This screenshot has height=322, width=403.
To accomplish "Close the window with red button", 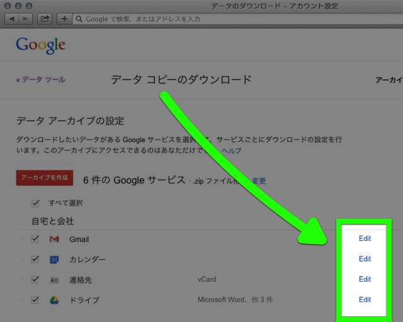I will point(8,6).
